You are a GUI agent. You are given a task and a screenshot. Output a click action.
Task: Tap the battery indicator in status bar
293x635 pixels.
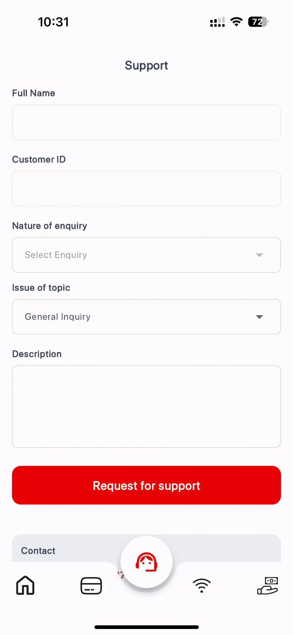(x=258, y=22)
